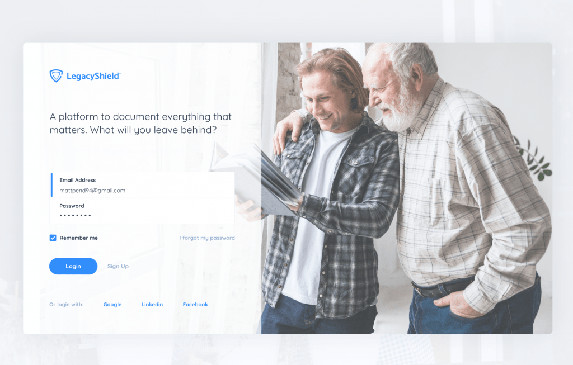Click the LegacyShield shield logo icon
Screen dimensions: 573x365
[56, 76]
